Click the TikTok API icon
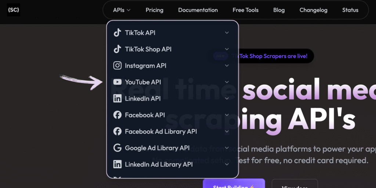Viewport: 376px width, 188px height. click(x=117, y=33)
